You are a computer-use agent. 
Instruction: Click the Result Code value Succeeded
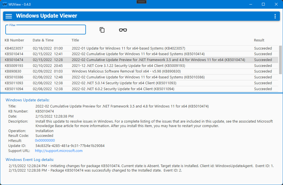click(x=44, y=135)
